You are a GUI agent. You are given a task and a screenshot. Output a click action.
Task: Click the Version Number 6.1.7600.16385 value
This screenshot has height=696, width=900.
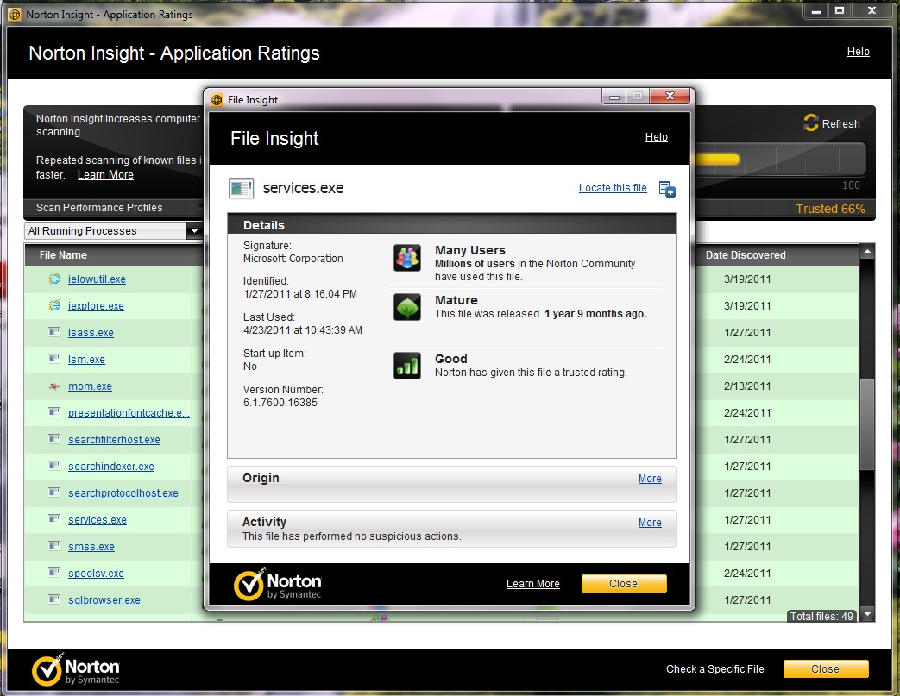280,403
